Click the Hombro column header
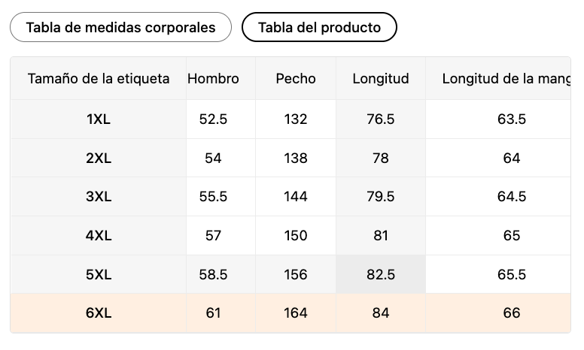Image resolution: width=584 pixels, height=350 pixels. [x=213, y=78]
